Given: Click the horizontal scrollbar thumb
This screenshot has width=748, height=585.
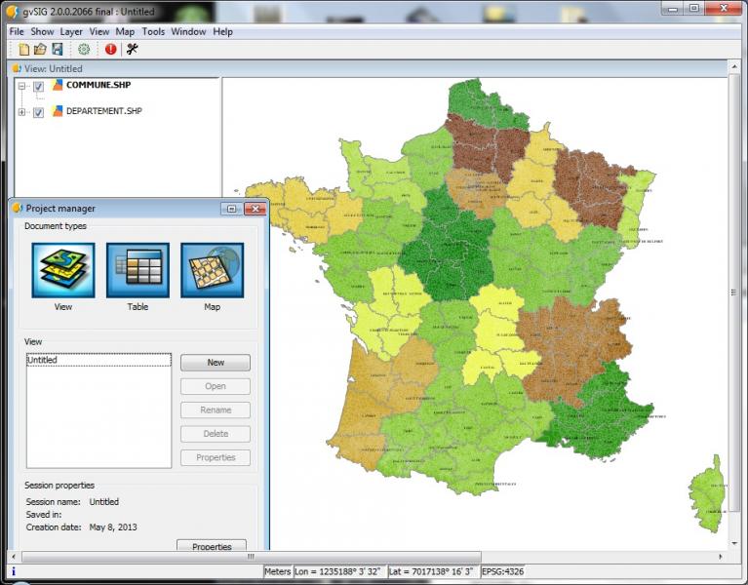Looking at the screenshot, I should pyautogui.click(x=252, y=557).
